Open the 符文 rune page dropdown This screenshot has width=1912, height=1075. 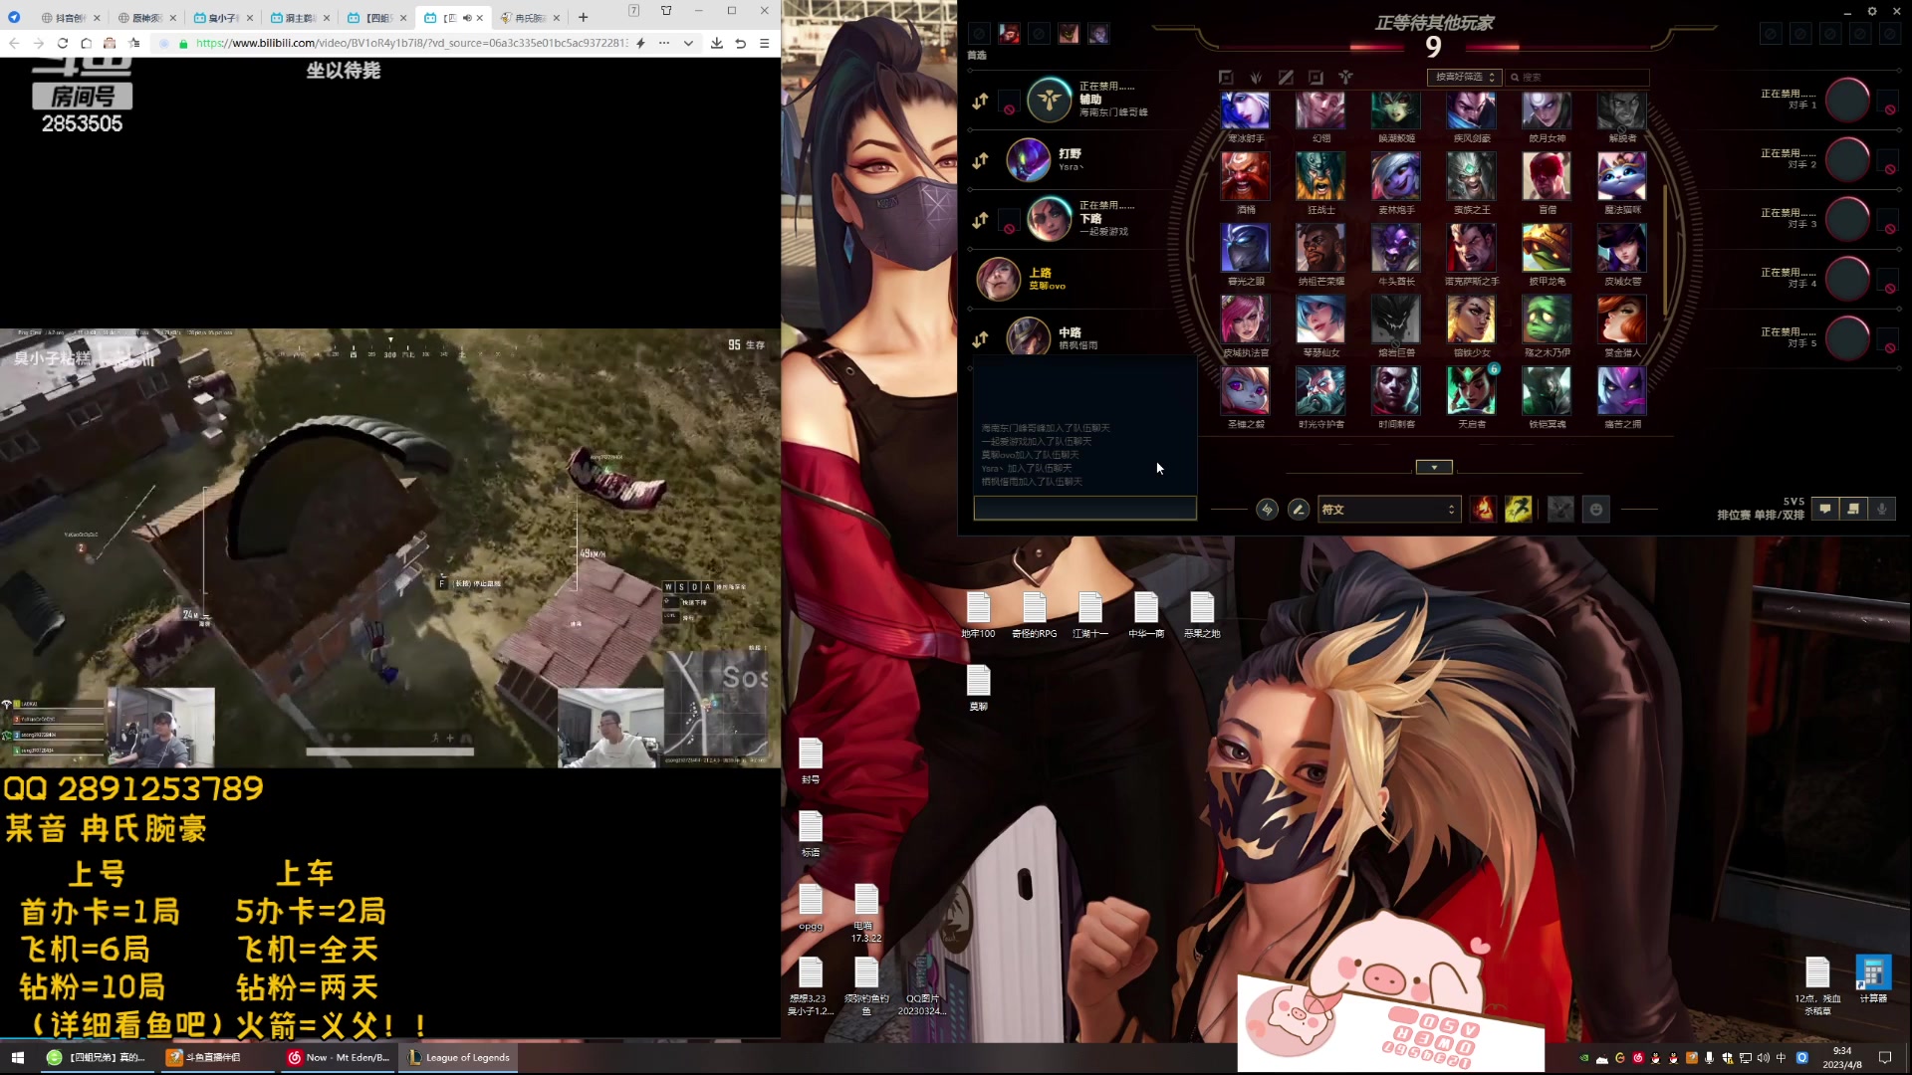click(1389, 510)
